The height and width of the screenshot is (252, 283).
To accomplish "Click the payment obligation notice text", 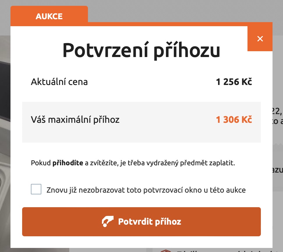I will (133, 163).
